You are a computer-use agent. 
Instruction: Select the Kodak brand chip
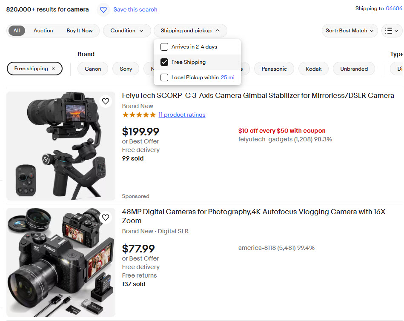click(314, 69)
